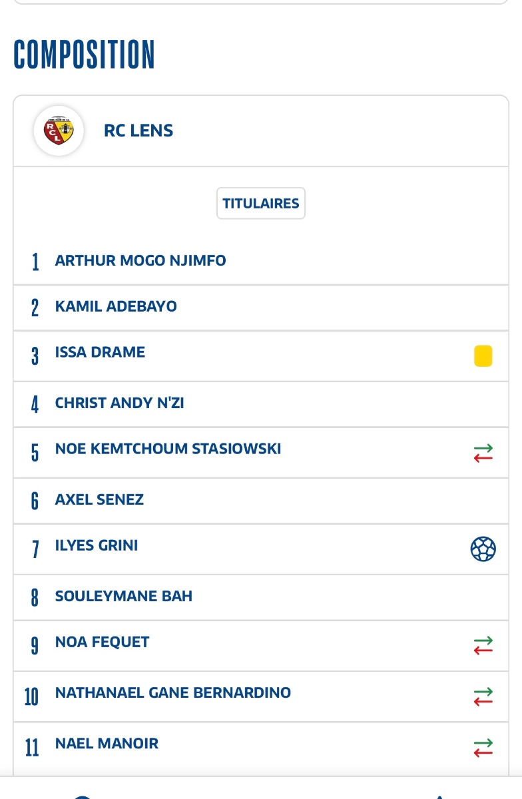Click substitution arrows for Nathanael Gane Bernardino
The width and height of the screenshot is (522, 799).
click(x=483, y=696)
